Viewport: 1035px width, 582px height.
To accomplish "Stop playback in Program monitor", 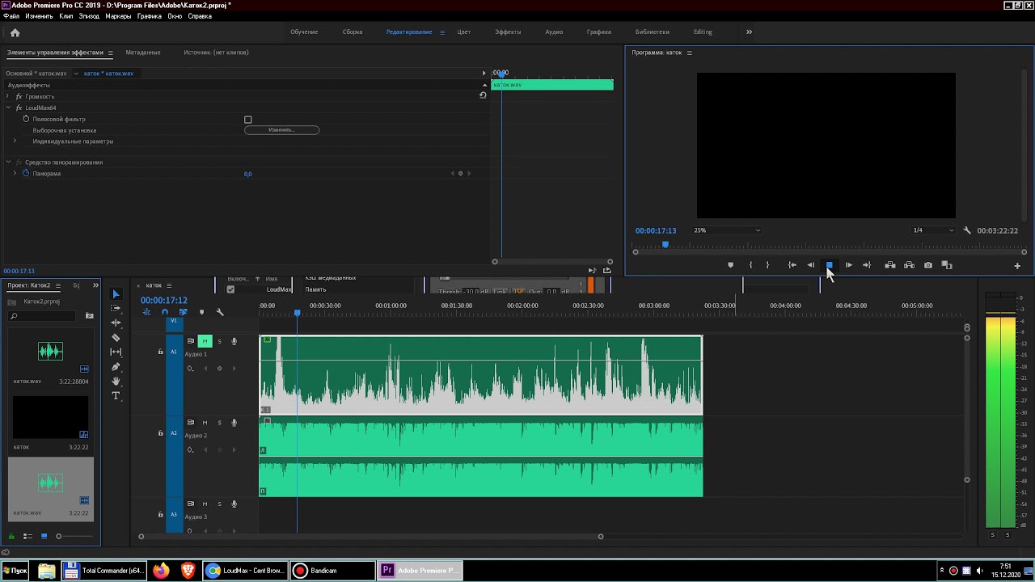I will coord(830,265).
